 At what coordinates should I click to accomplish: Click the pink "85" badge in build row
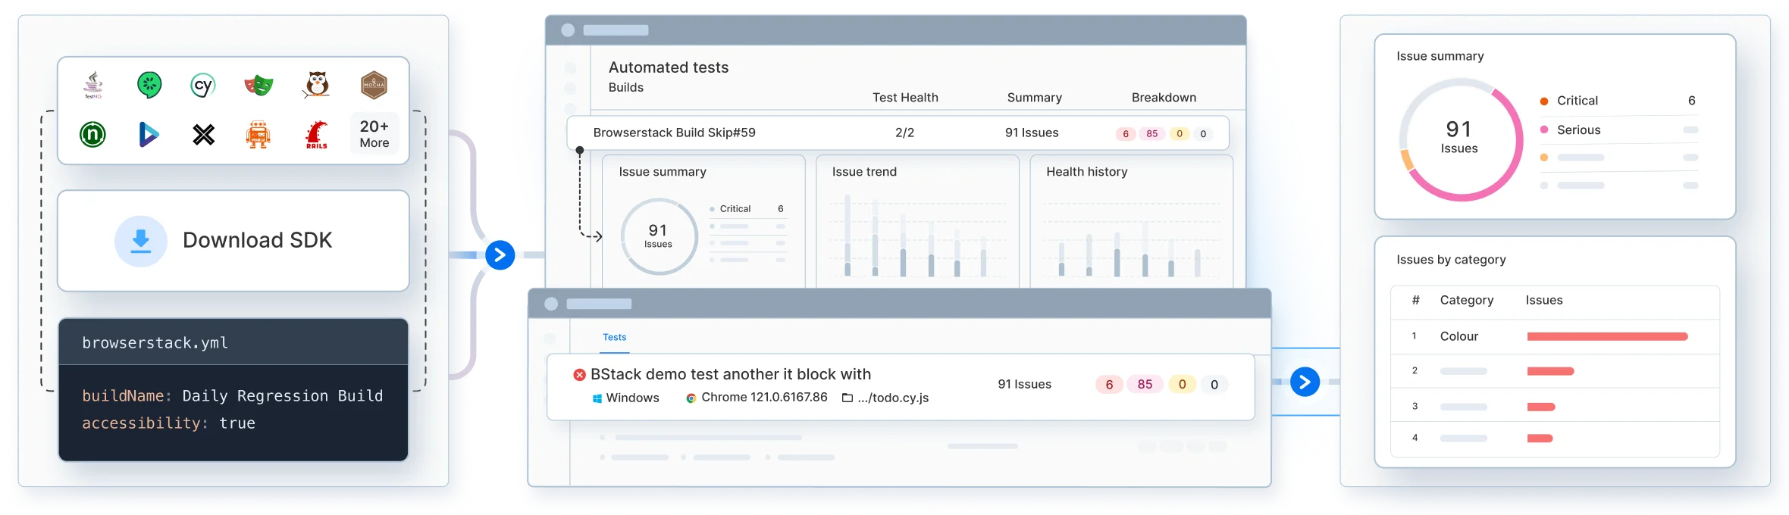click(x=1151, y=134)
